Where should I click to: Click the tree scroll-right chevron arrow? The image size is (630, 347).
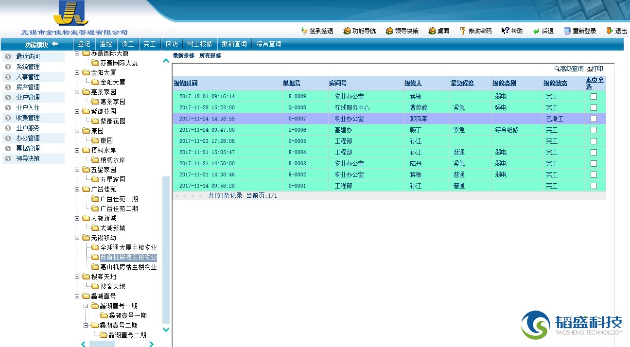[151, 344]
